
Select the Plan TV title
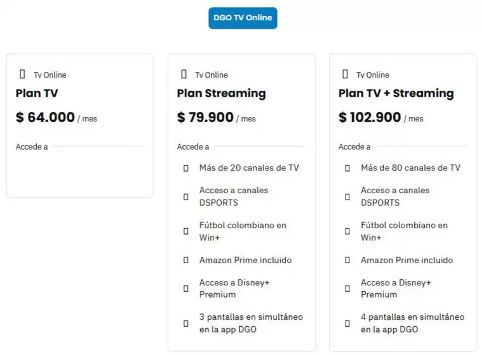[37, 93]
